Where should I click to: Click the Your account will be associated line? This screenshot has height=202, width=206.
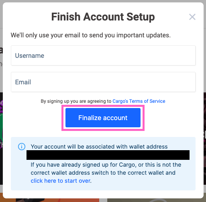coord(99,147)
